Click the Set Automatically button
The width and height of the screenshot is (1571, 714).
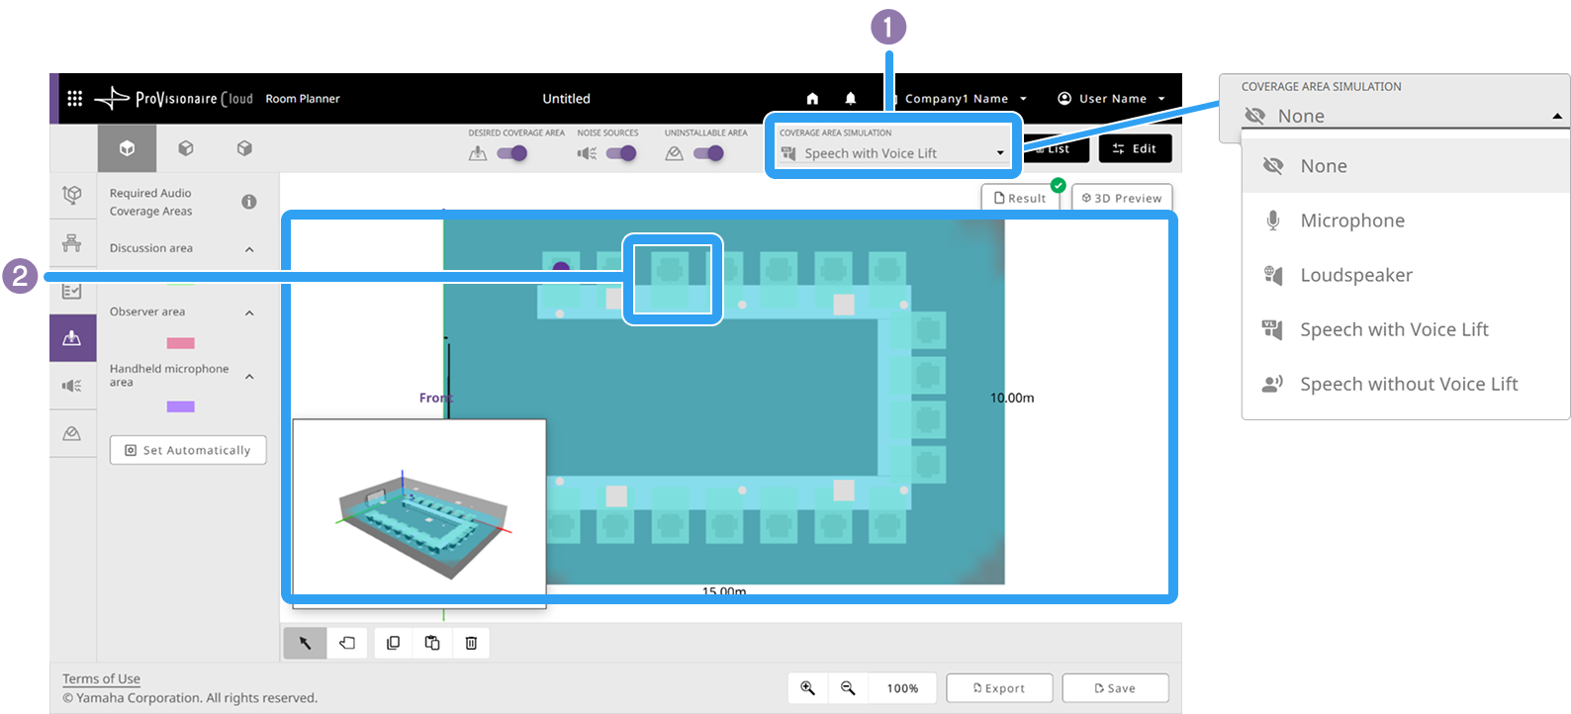[x=188, y=450]
